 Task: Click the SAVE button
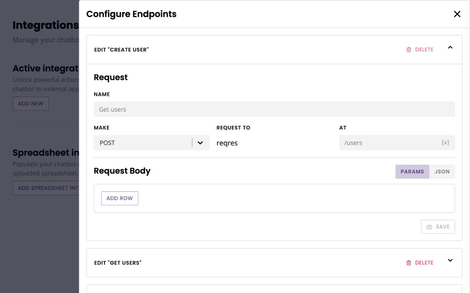coord(438,227)
